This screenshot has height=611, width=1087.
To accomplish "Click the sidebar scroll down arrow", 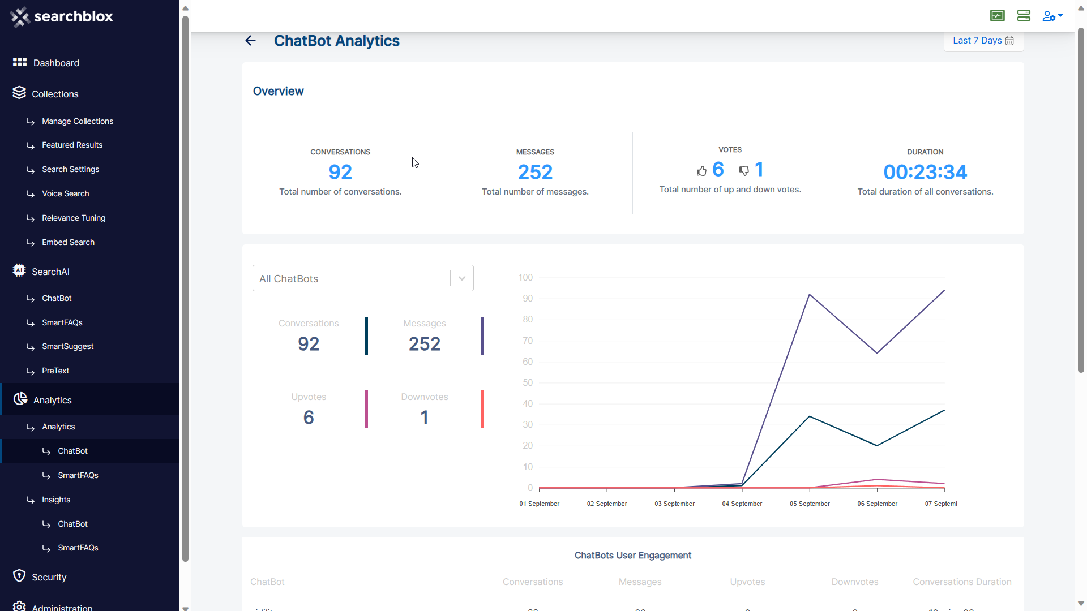I will pyautogui.click(x=185, y=608).
